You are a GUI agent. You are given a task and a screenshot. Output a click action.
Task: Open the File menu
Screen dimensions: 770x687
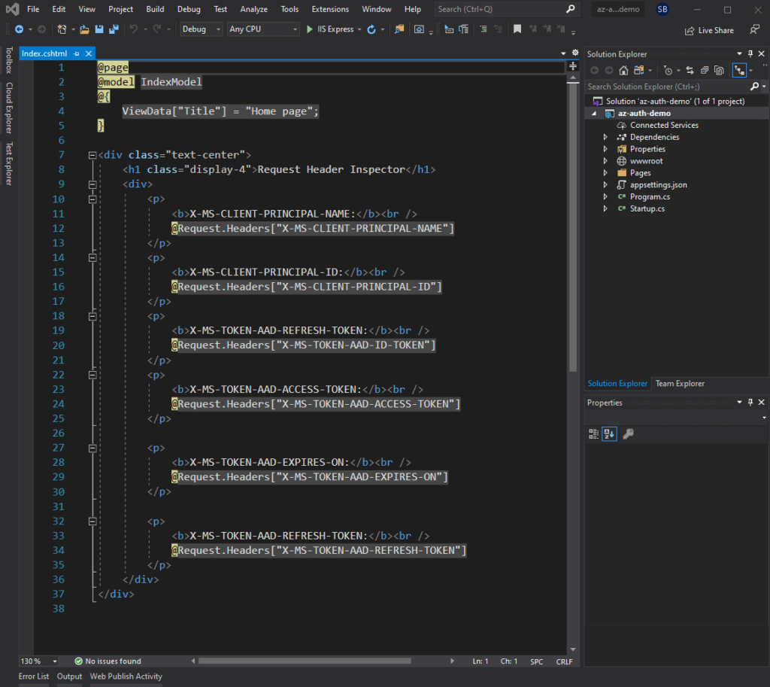coord(33,9)
